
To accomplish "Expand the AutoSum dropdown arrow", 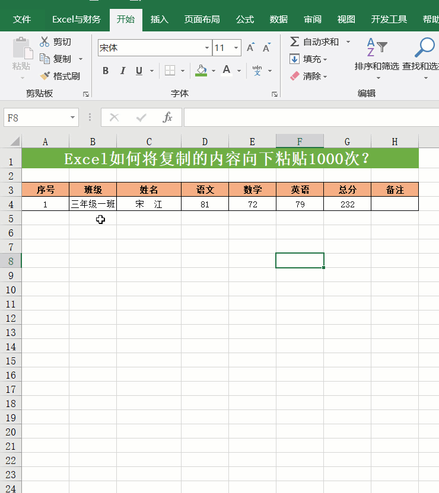I will click(x=348, y=41).
